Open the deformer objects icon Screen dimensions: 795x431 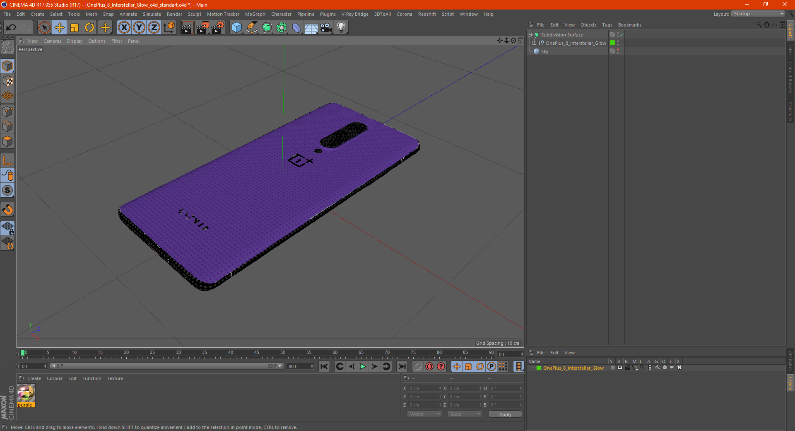tap(296, 28)
